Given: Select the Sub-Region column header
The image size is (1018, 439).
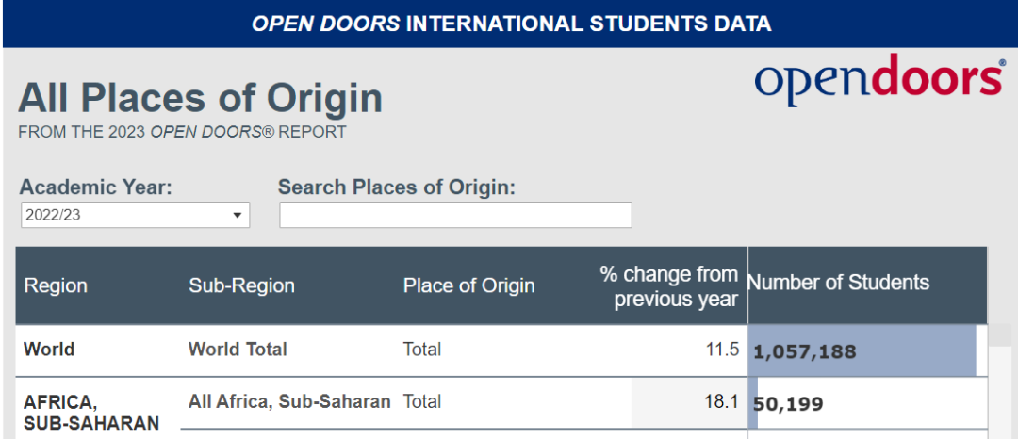Looking at the screenshot, I should coord(241,285).
